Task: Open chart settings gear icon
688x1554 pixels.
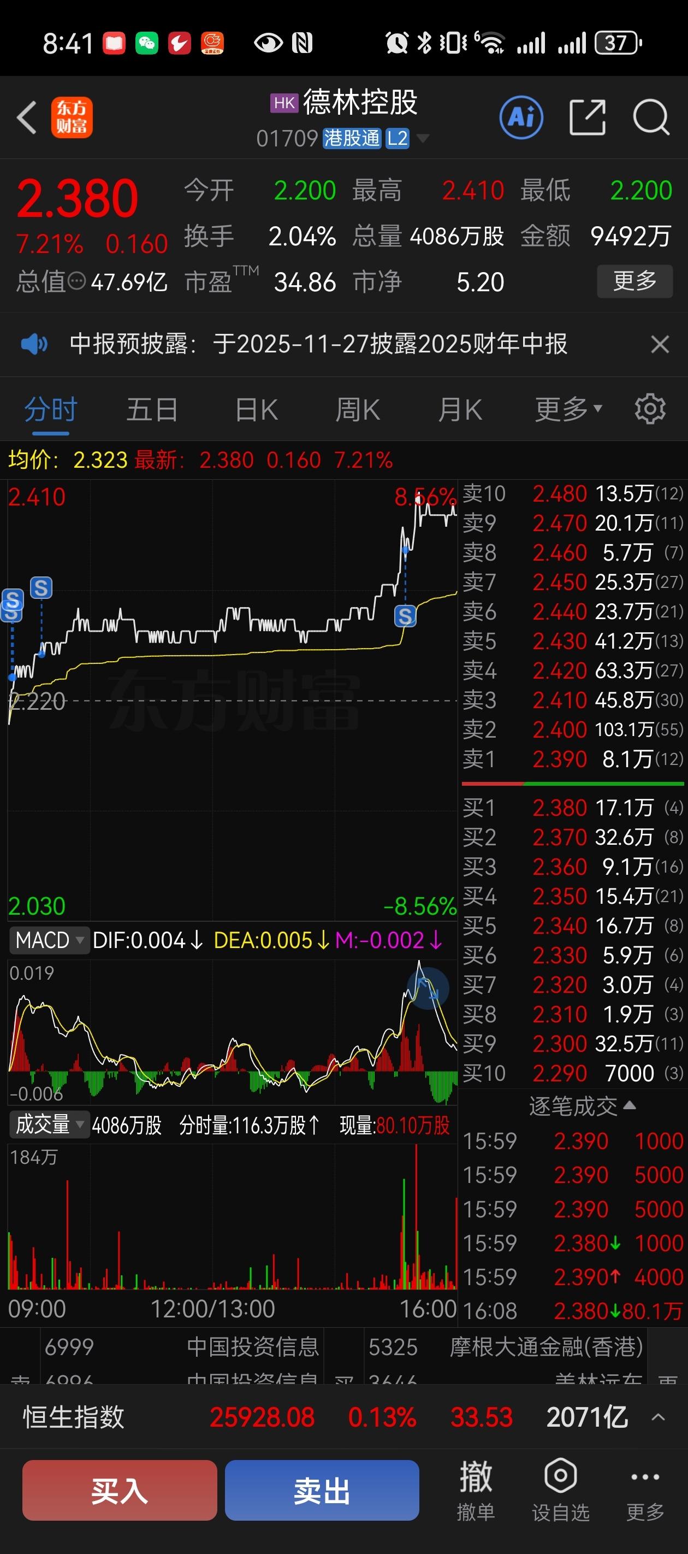Action: tap(650, 409)
